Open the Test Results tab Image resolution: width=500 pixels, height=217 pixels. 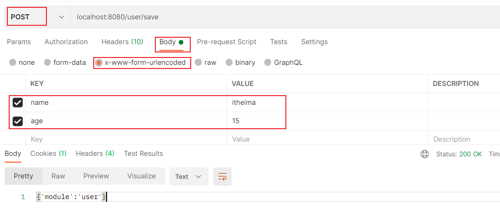(143, 154)
